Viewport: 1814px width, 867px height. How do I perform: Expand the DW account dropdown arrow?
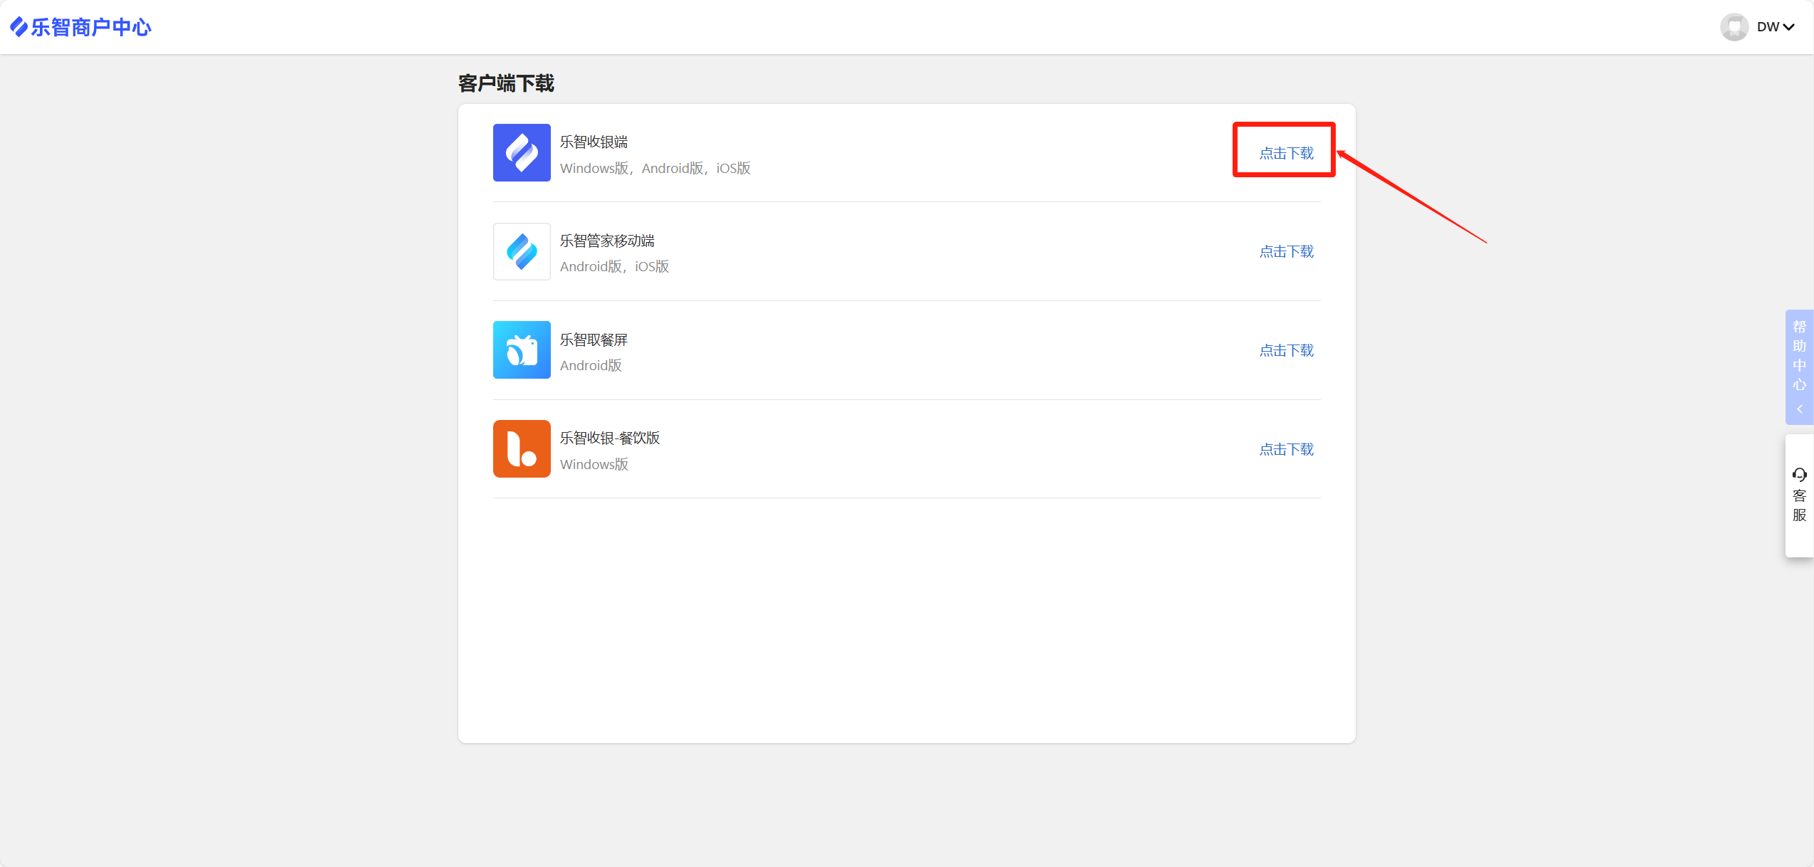pos(1789,27)
